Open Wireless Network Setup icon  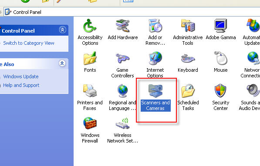(x=122, y=123)
